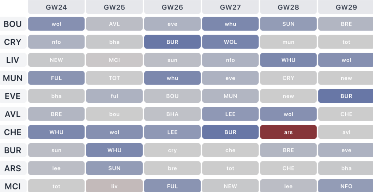Click the LIV team row label
Image resolution: width=373 pixels, height=192 pixels.
click(13, 60)
